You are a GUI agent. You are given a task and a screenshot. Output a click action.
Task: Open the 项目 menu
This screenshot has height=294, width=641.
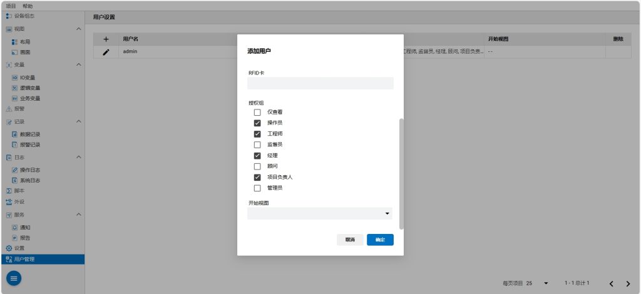11,6
